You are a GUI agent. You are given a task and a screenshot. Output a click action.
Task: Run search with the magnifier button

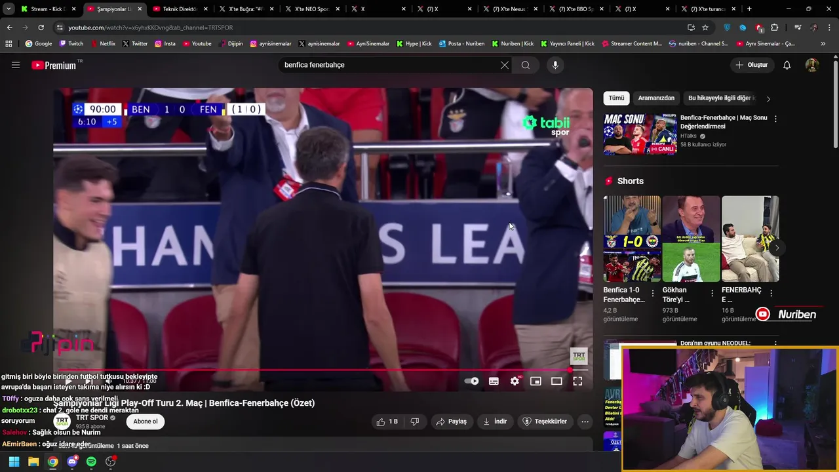pyautogui.click(x=526, y=65)
